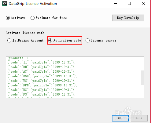Close the License Activation dialog
The width and height of the screenshot is (151, 123).
coord(143,3)
